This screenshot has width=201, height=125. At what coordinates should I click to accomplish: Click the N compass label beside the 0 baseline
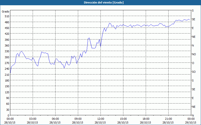pyautogui.click(x=193, y=115)
